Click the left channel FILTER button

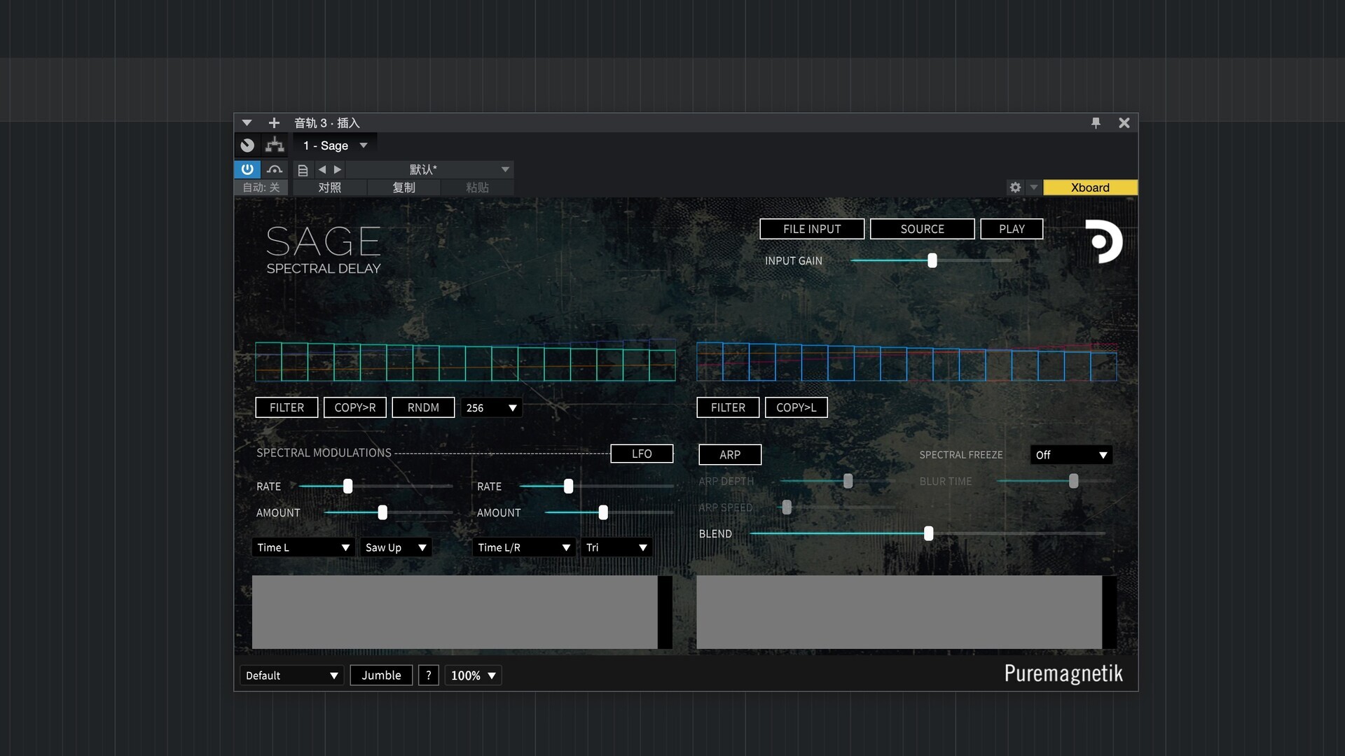(287, 407)
